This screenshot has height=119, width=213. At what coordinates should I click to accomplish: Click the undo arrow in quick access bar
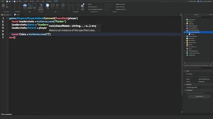pos(20,1)
